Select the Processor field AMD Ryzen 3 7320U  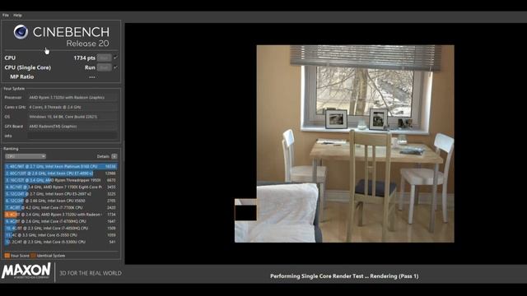coord(72,97)
